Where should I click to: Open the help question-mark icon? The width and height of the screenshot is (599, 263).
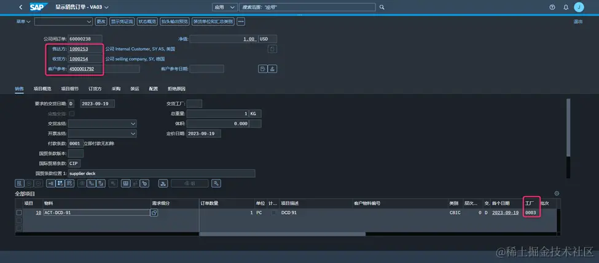[552, 7]
